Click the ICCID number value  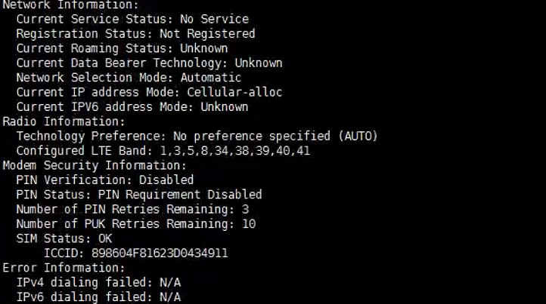(x=160, y=253)
